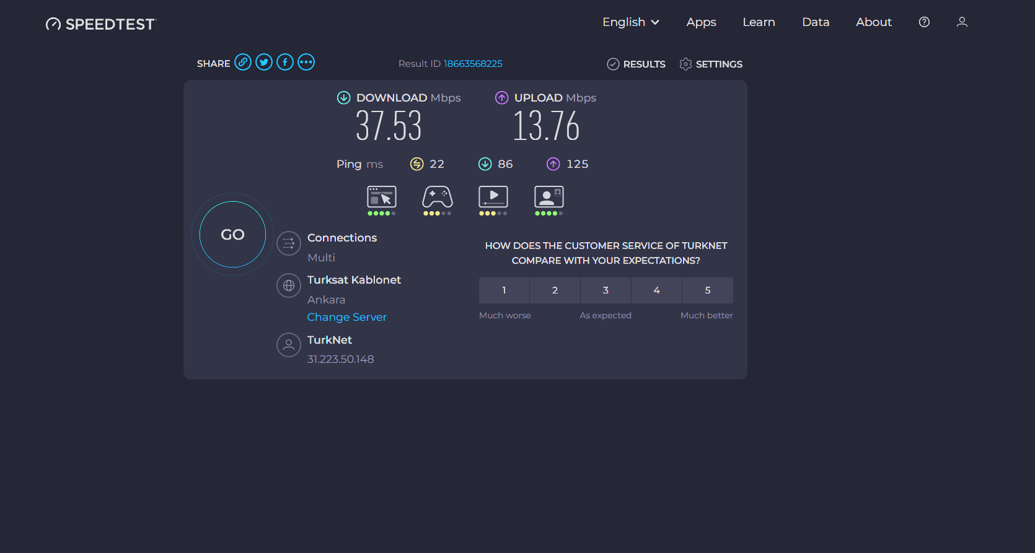
Task: Share result on Twitter
Action: (x=264, y=63)
